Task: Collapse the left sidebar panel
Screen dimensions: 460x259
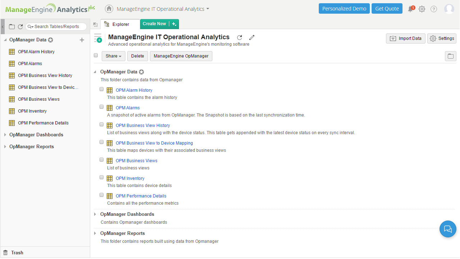Action: pyautogui.click(x=3, y=27)
